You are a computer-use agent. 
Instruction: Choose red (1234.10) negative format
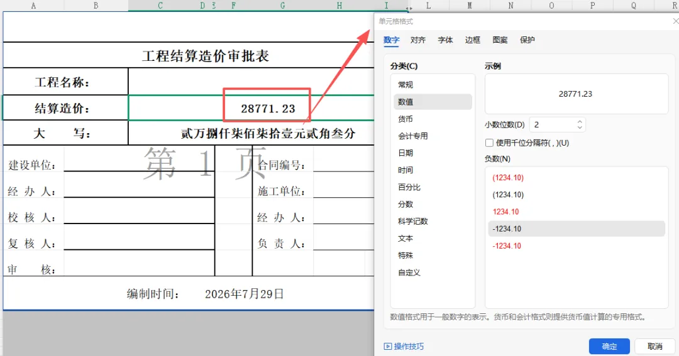pyautogui.click(x=577, y=178)
